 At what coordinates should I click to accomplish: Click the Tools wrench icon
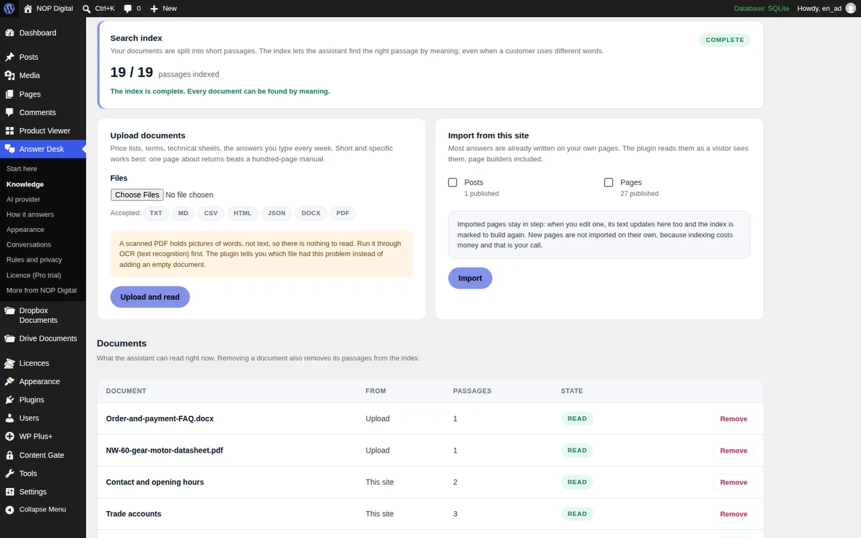pyautogui.click(x=9, y=473)
